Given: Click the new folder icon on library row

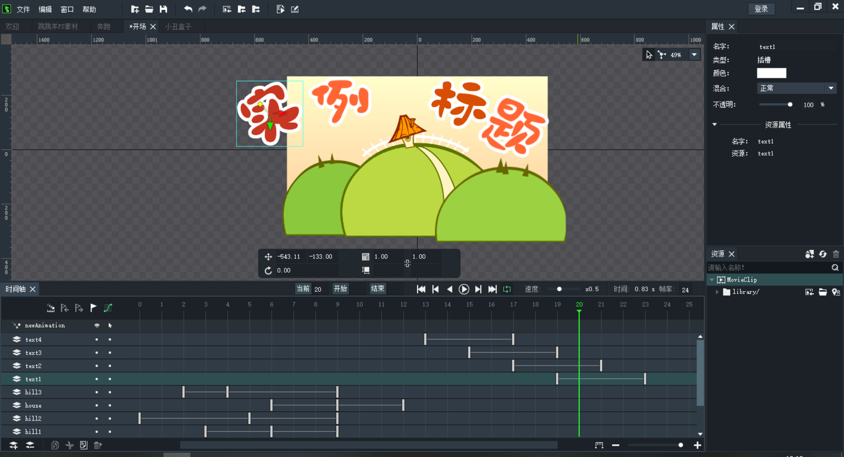Looking at the screenshot, I should click(823, 292).
